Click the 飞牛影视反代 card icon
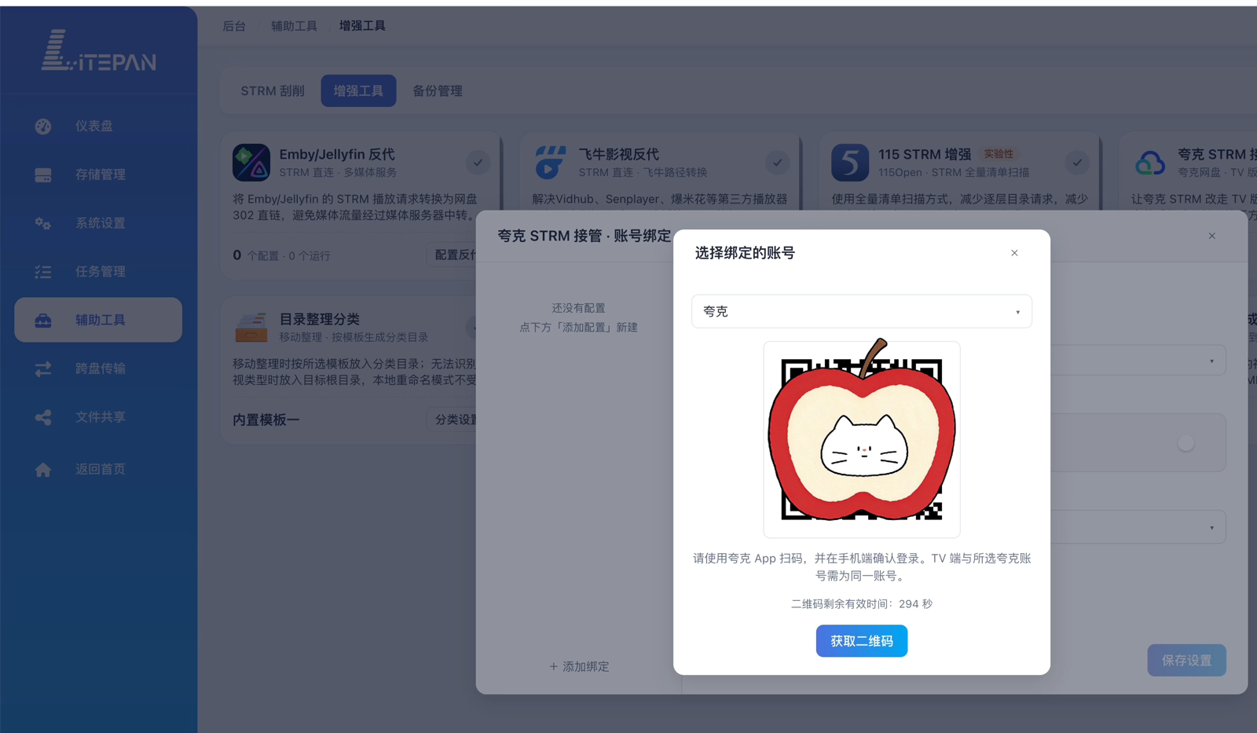The image size is (1257, 733). 551,163
